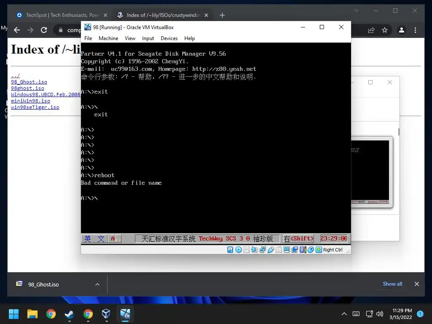
Task: Open the View menu in VirtualBox
Action: (x=130, y=38)
